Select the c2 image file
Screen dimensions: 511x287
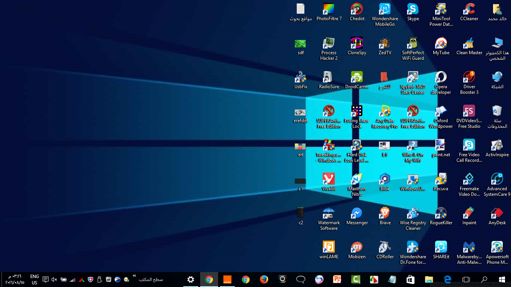click(301, 216)
